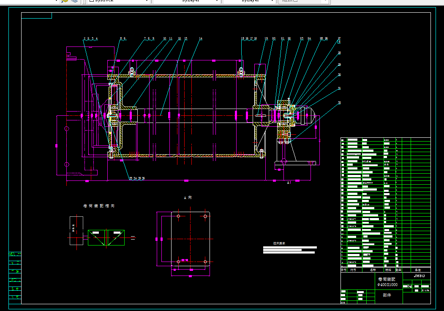Screen dimensions: 444x311
Task: Select the φ400X1000 specification text
Action: (387, 285)
